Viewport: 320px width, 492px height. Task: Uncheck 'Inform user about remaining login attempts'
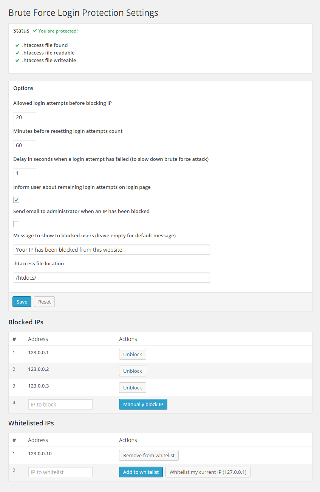[x=16, y=200]
